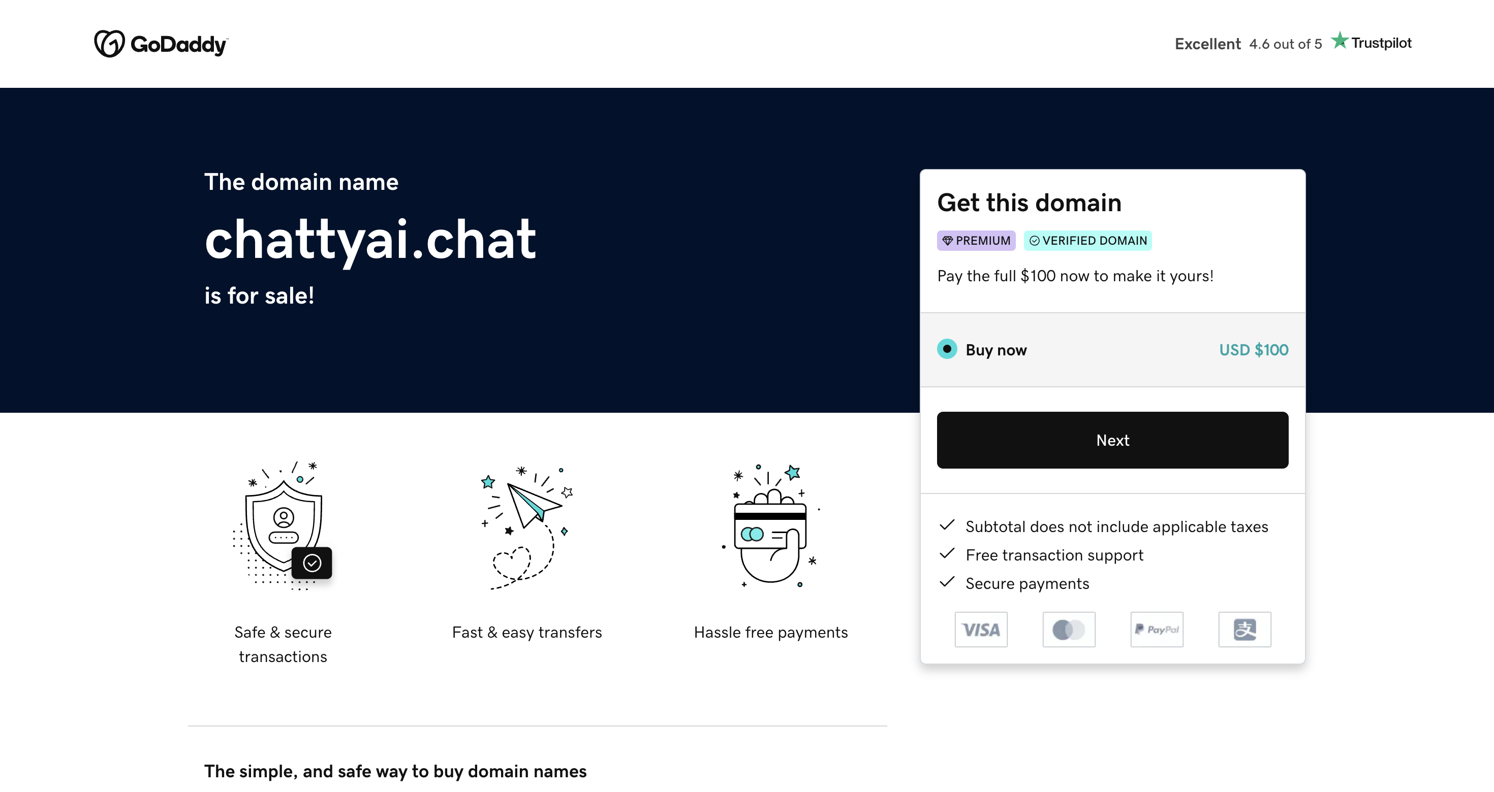Screen dimensions: 1494x792
Task: Select the Visa payment method icon
Action: point(981,630)
